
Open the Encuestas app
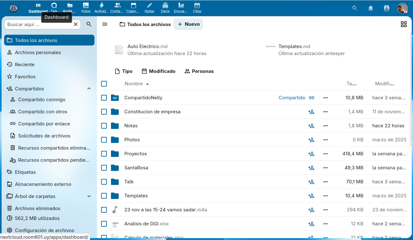tap(181, 8)
